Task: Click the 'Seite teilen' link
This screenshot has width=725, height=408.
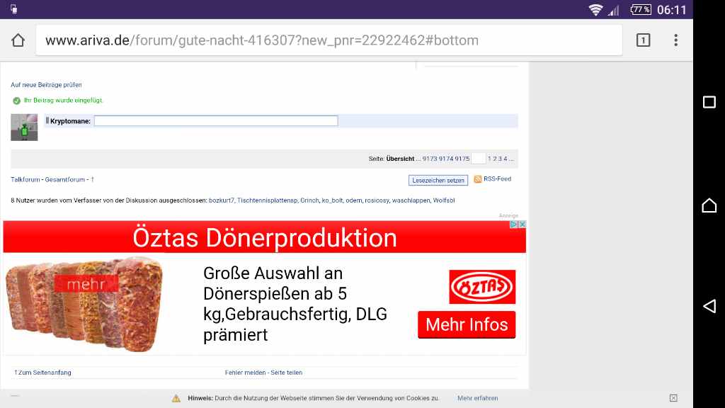Action: pyautogui.click(x=286, y=373)
